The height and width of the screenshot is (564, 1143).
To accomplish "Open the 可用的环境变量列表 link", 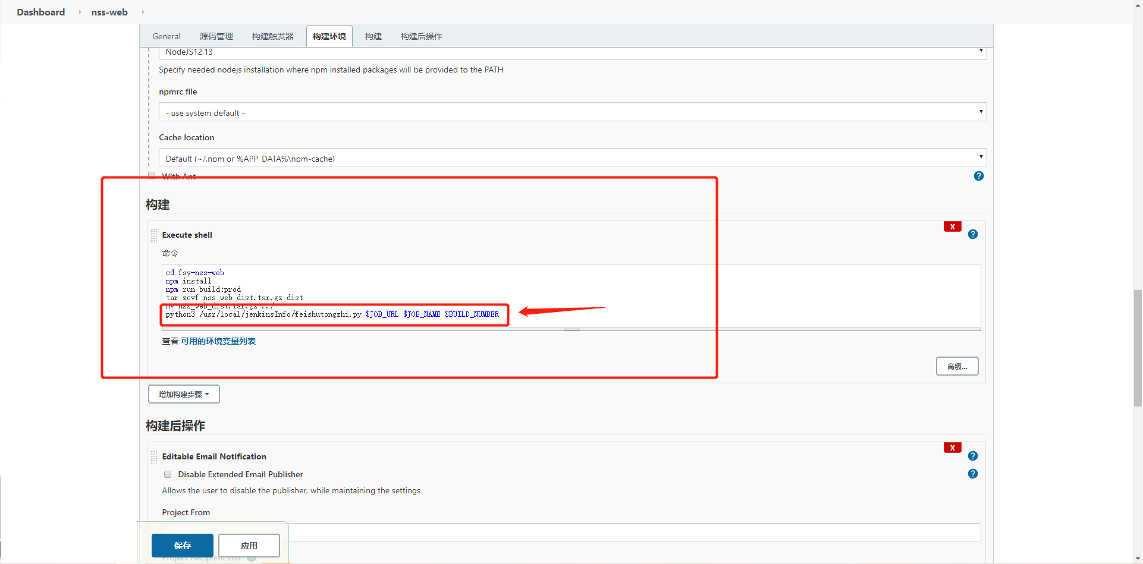I will pos(218,341).
